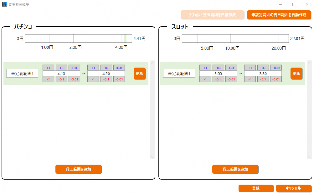Focus the Pachinko 4.10 value field
Viewport: 314px width, 194px height.
pyautogui.click(x=61, y=73)
